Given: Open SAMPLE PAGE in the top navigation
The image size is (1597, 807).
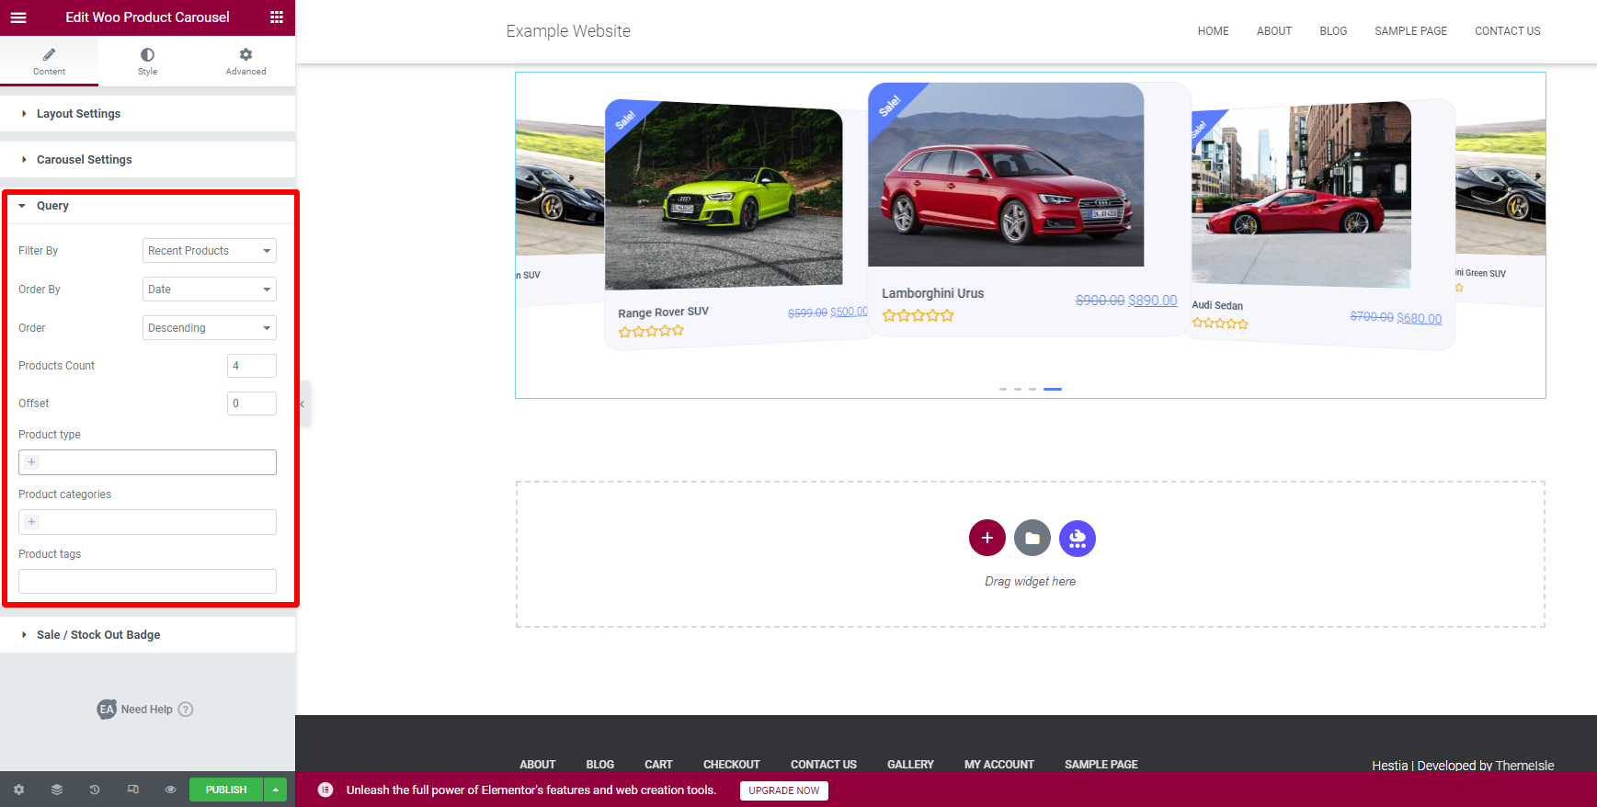Looking at the screenshot, I should [x=1410, y=31].
